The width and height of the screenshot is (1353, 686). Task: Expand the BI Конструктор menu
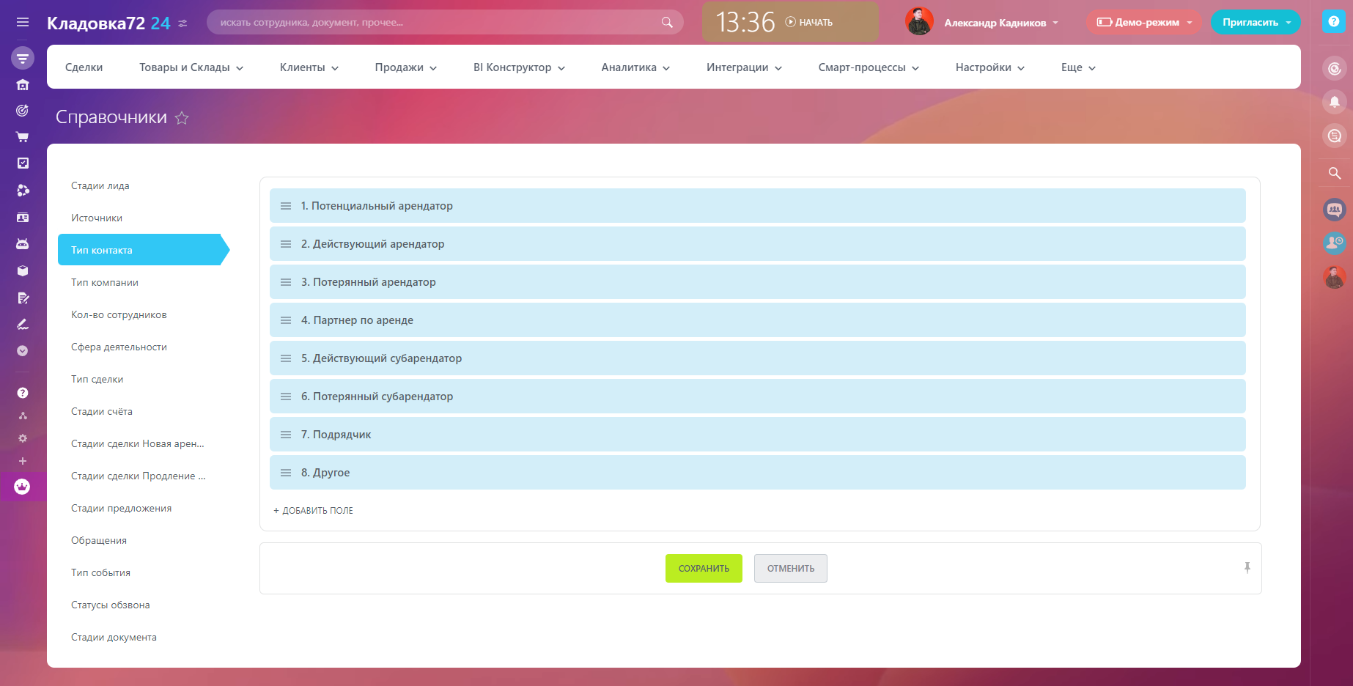(519, 67)
